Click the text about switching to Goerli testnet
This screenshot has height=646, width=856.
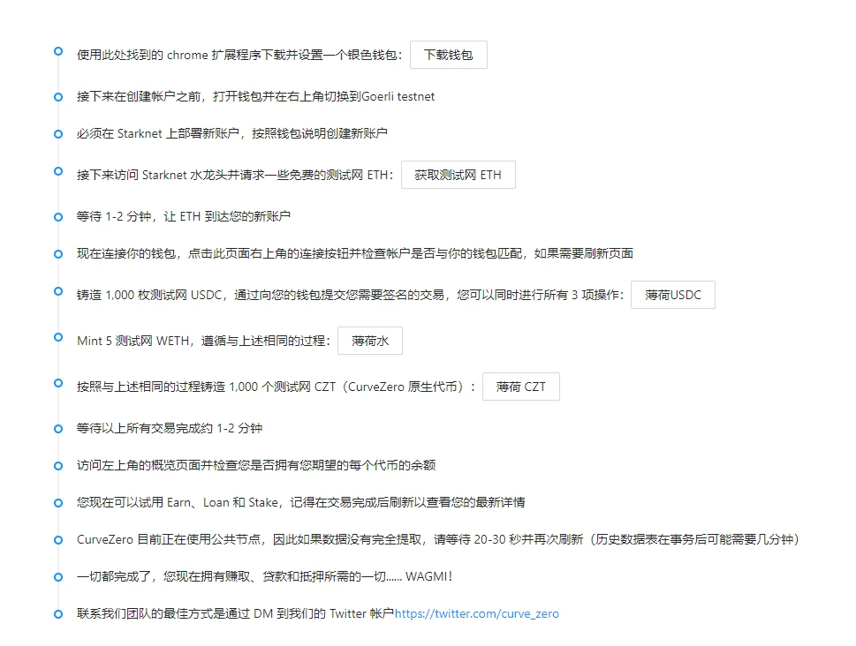255,96
